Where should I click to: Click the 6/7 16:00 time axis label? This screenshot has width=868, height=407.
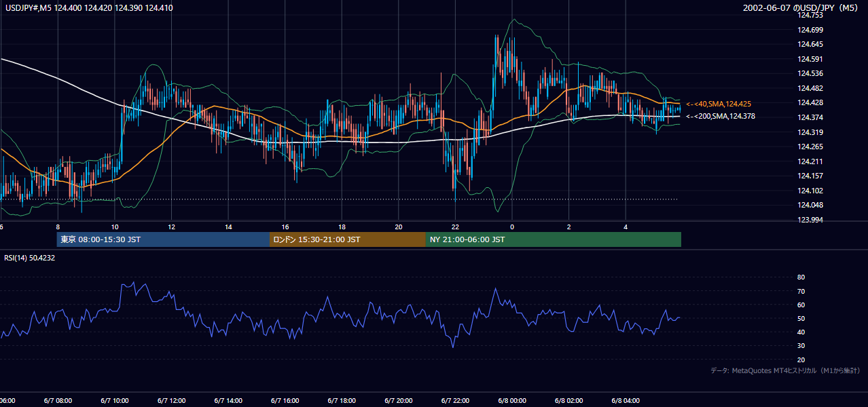click(x=285, y=401)
